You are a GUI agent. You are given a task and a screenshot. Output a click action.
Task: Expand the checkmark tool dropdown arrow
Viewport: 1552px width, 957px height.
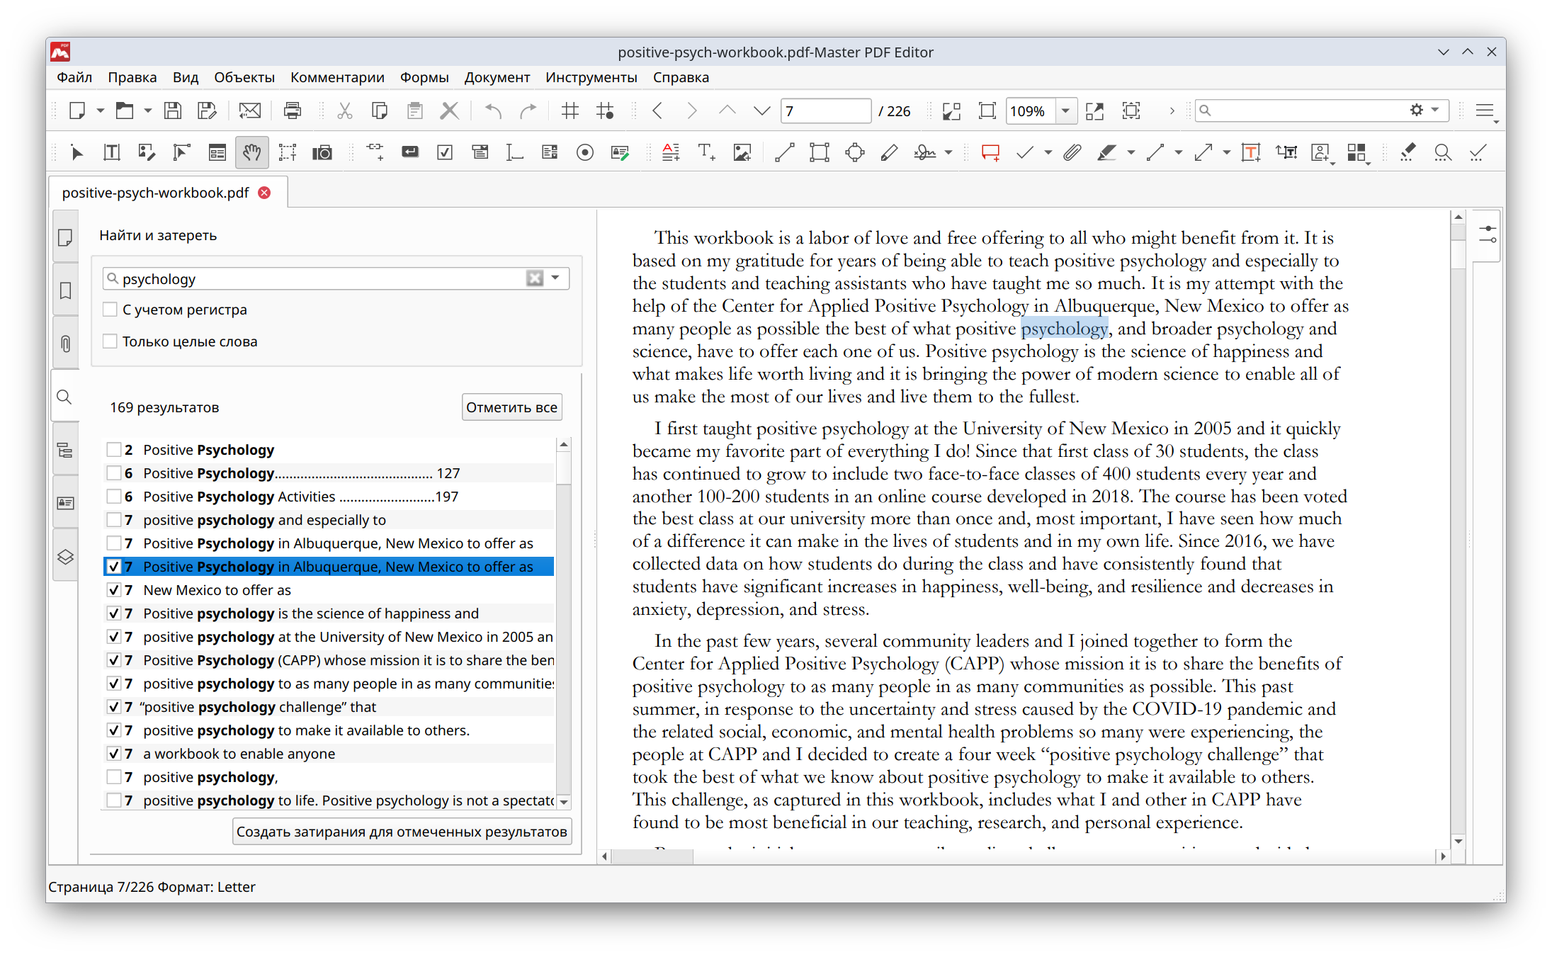[1048, 152]
